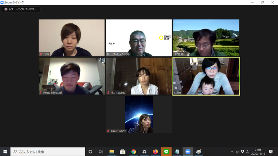Click the red recording indicator icon
The image size is (278, 156).
[6, 9]
